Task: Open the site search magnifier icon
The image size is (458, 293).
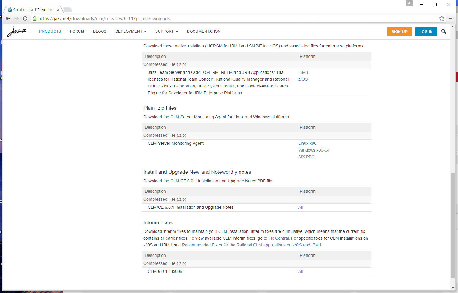Action: [443, 31]
